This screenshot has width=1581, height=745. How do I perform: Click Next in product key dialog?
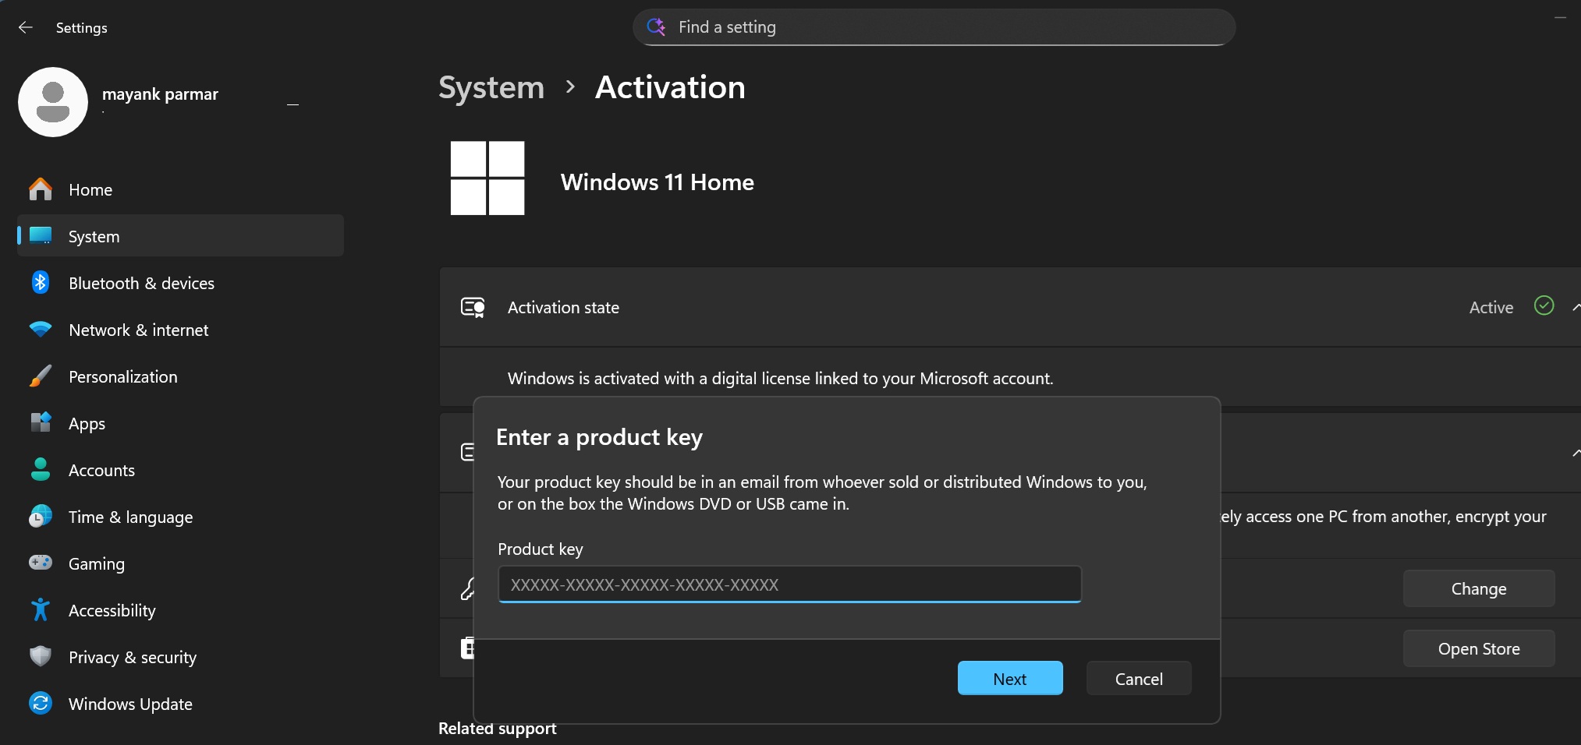tap(1010, 678)
